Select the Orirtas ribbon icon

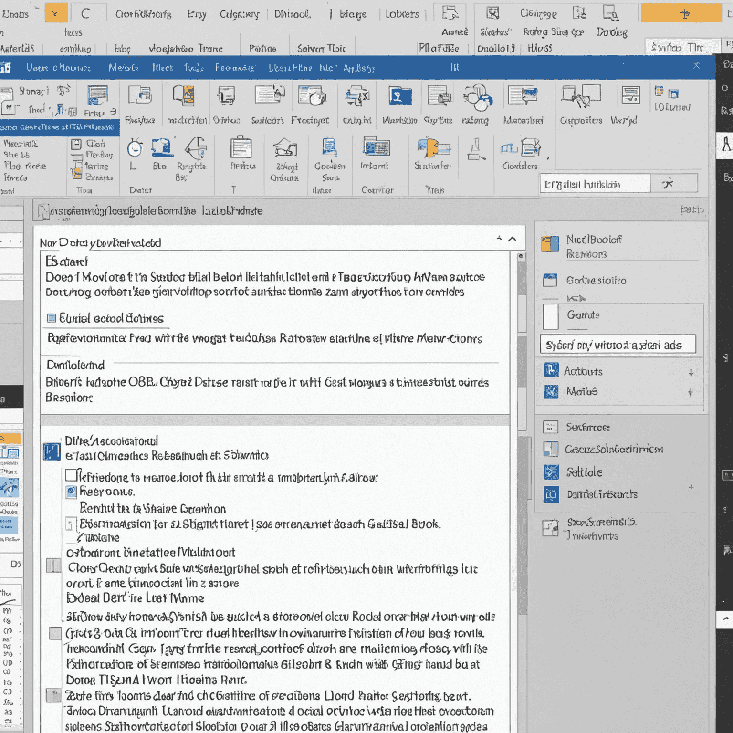point(226,96)
